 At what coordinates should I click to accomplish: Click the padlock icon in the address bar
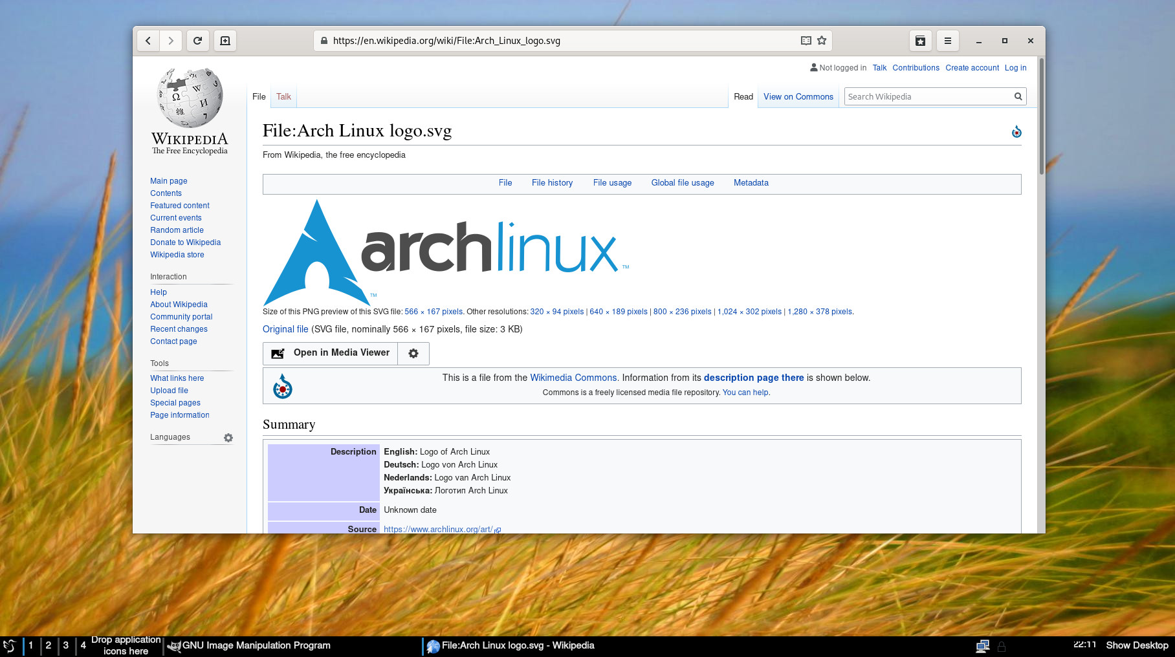(x=324, y=40)
